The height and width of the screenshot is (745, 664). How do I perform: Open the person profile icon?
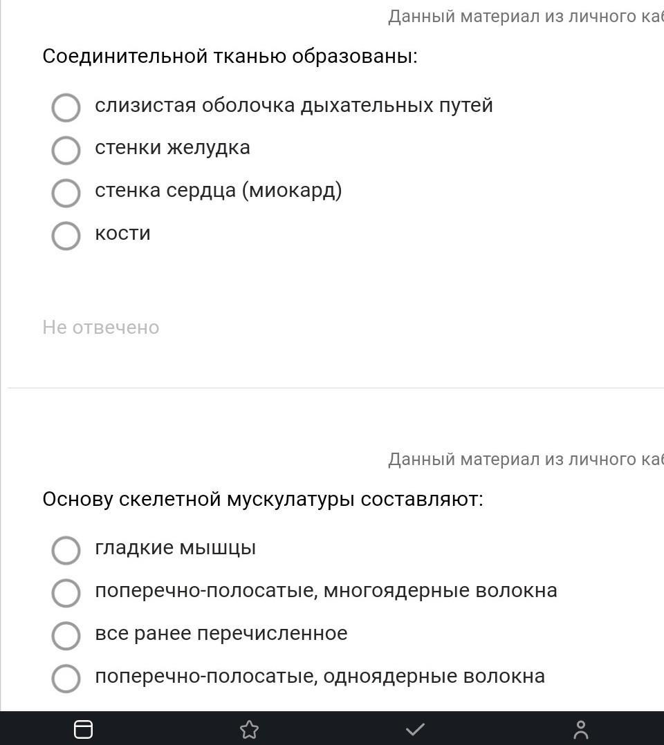pyautogui.click(x=581, y=729)
